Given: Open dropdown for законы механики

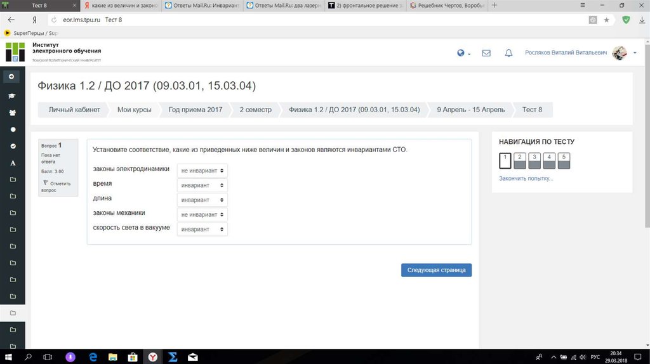Looking at the screenshot, I should pos(202,214).
